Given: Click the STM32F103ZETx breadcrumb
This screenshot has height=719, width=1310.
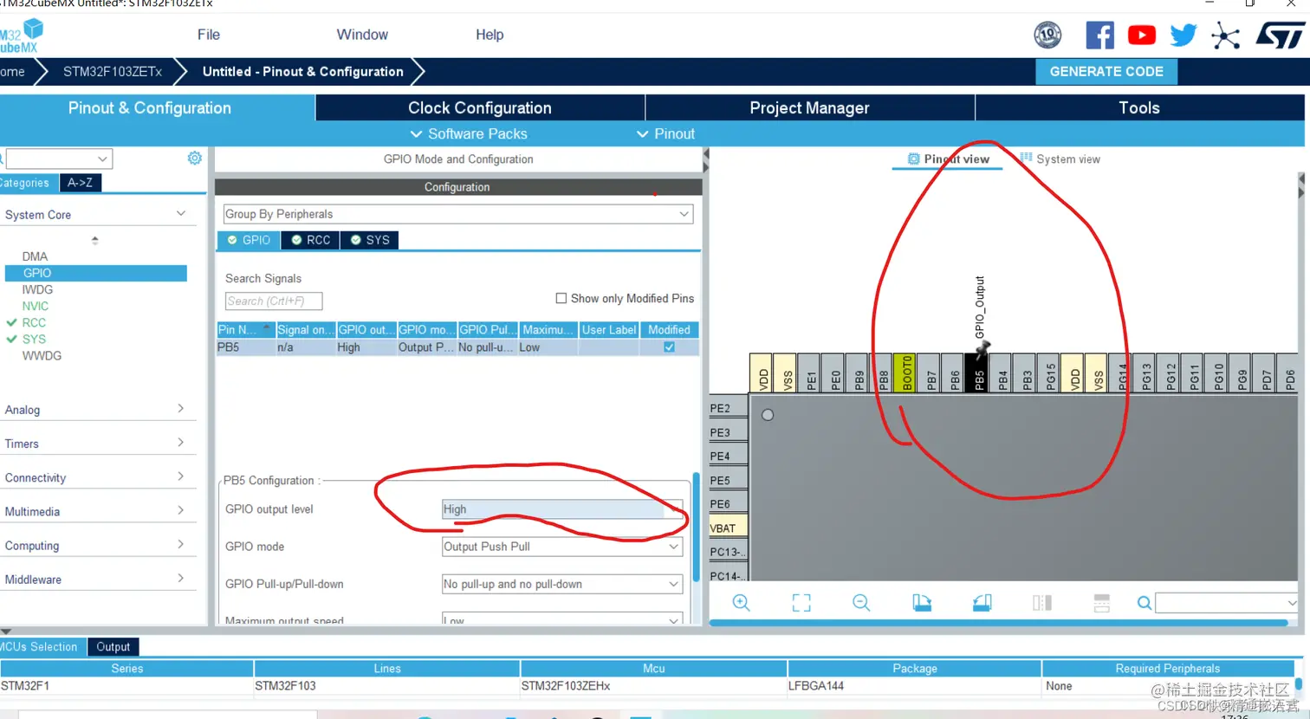Looking at the screenshot, I should [x=113, y=72].
